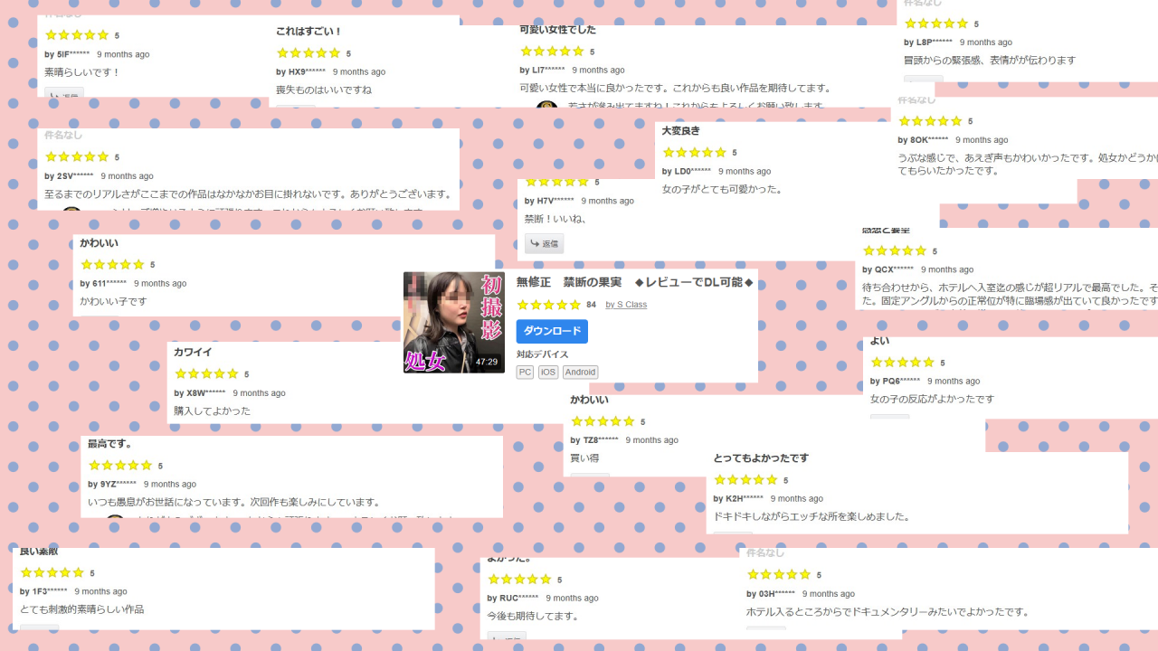
Task: Select the iOS device tag
Action: (548, 372)
